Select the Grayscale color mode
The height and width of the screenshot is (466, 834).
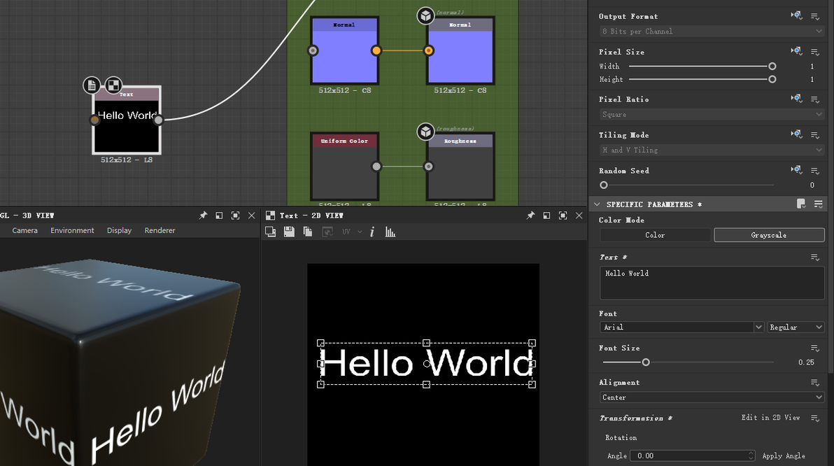(769, 235)
